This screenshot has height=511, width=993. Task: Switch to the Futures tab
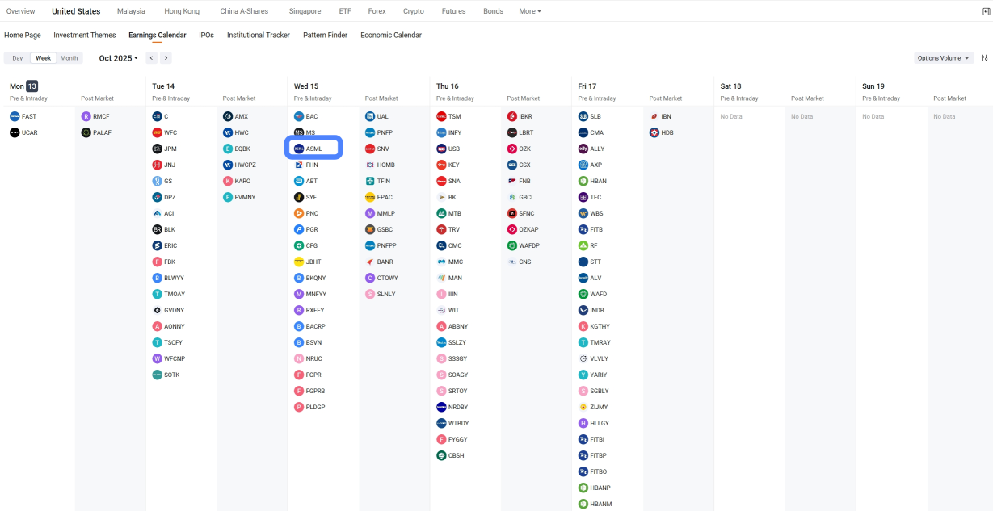pos(453,11)
